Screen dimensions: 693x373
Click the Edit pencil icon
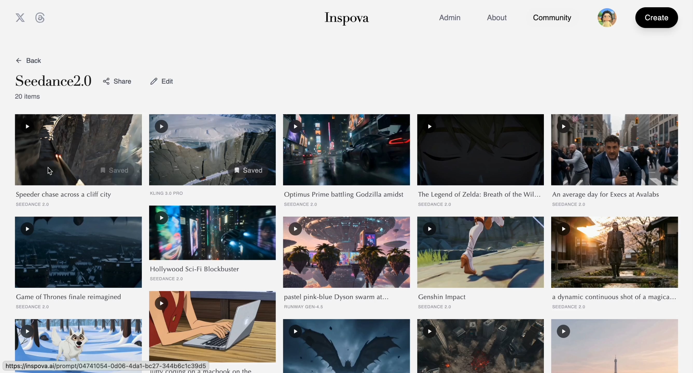[154, 81]
